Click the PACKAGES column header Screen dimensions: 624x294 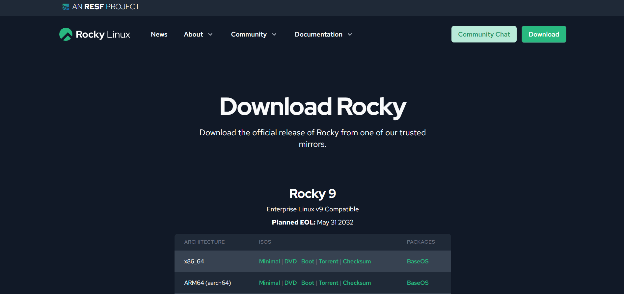click(x=421, y=242)
